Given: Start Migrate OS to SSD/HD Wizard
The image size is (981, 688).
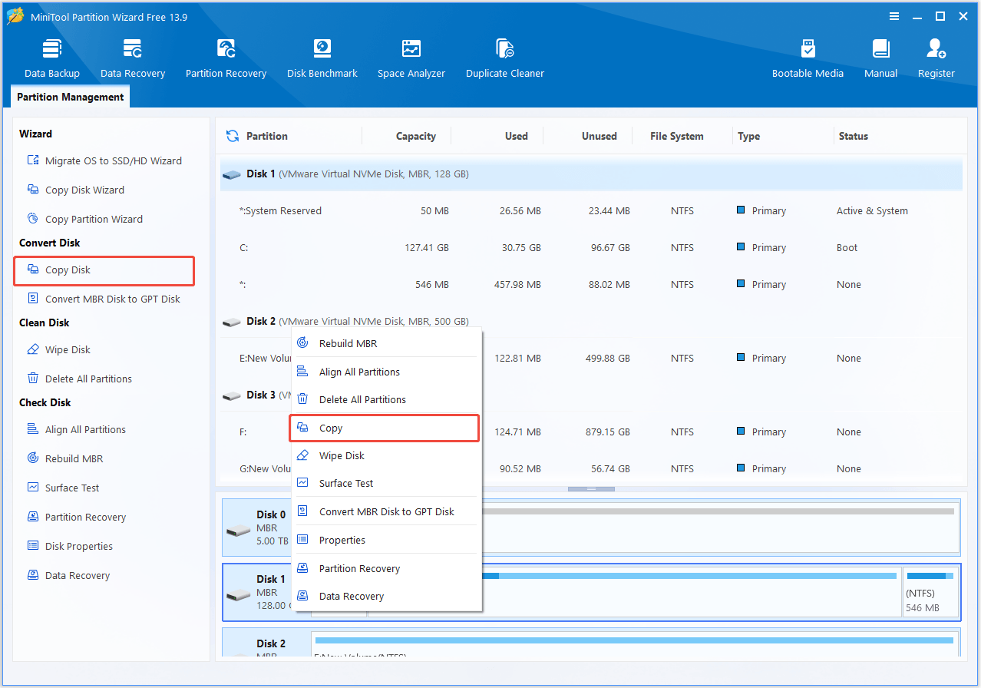Looking at the screenshot, I should pyautogui.click(x=104, y=160).
